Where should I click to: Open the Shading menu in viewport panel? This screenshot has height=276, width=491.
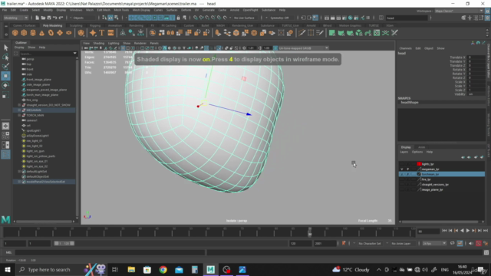[99, 43]
